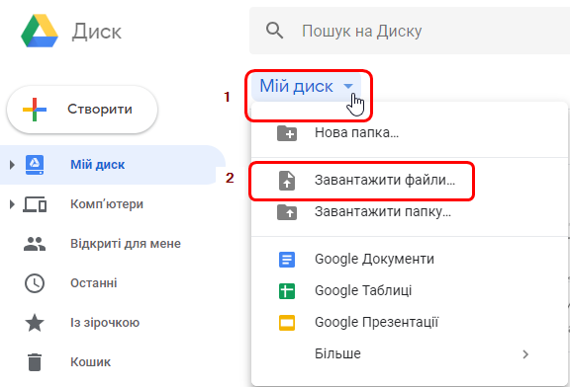Click the search magnifier icon
Screen dimensions: 570x387
click(x=274, y=31)
